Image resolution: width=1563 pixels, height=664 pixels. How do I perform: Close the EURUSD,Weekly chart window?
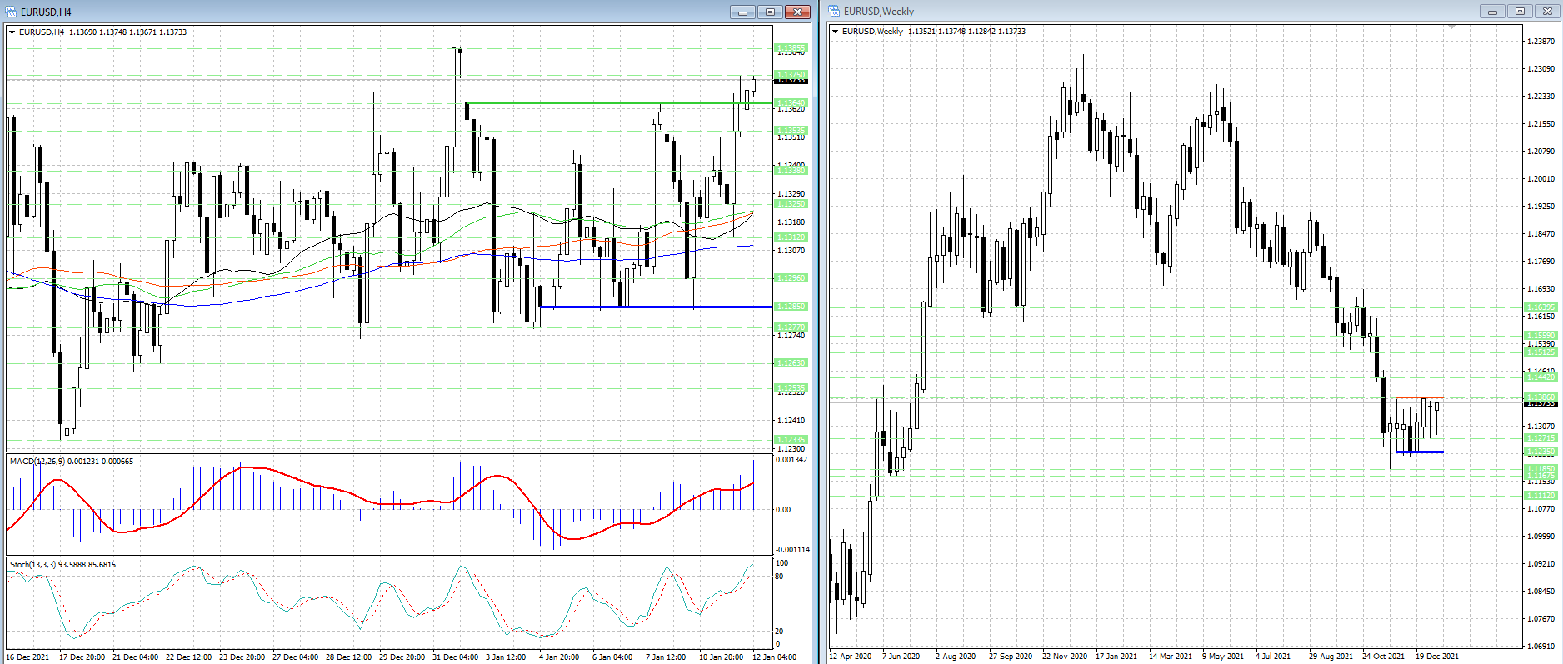click(1547, 12)
